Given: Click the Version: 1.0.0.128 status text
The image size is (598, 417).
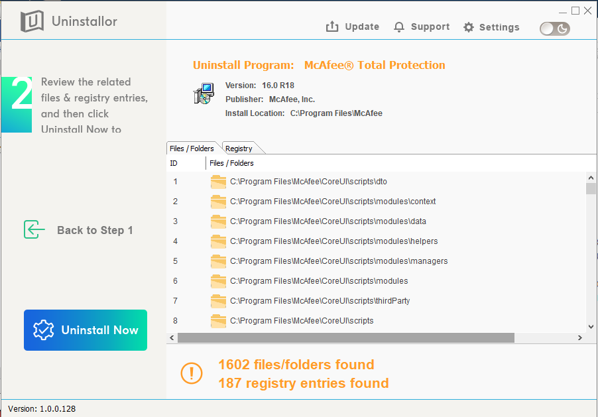Looking at the screenshot, I should click(42, 409).
